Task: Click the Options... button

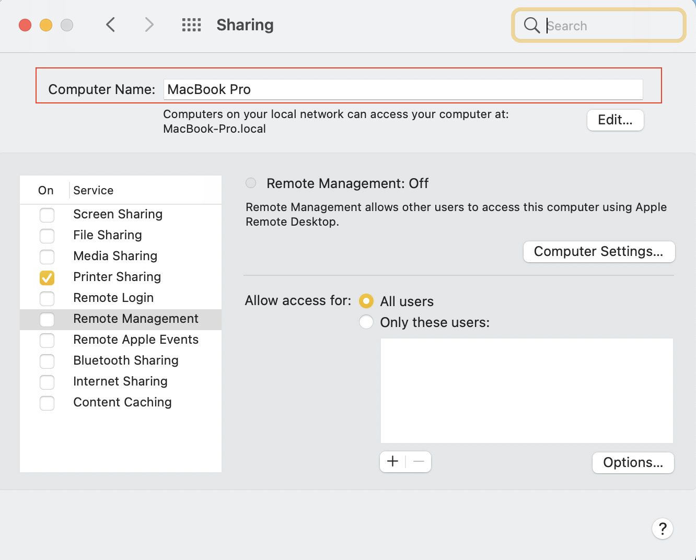Action: point(633,463)
